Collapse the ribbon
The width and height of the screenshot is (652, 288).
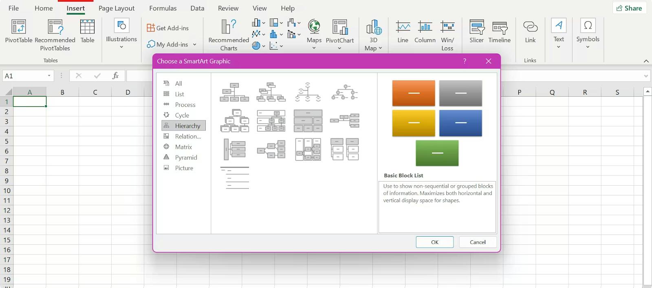(x=646, y=61)
